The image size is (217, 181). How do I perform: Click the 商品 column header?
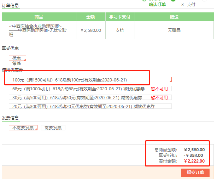[x=39, y=17]
